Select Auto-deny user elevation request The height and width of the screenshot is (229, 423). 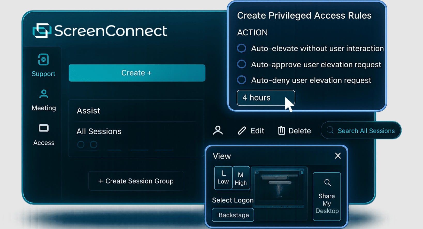pyautogui.click(x=242, y=80)
